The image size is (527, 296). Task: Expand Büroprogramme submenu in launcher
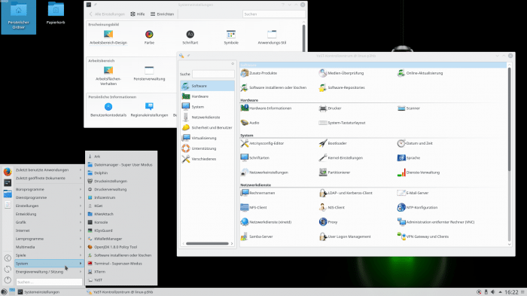[x=48, y=189]
